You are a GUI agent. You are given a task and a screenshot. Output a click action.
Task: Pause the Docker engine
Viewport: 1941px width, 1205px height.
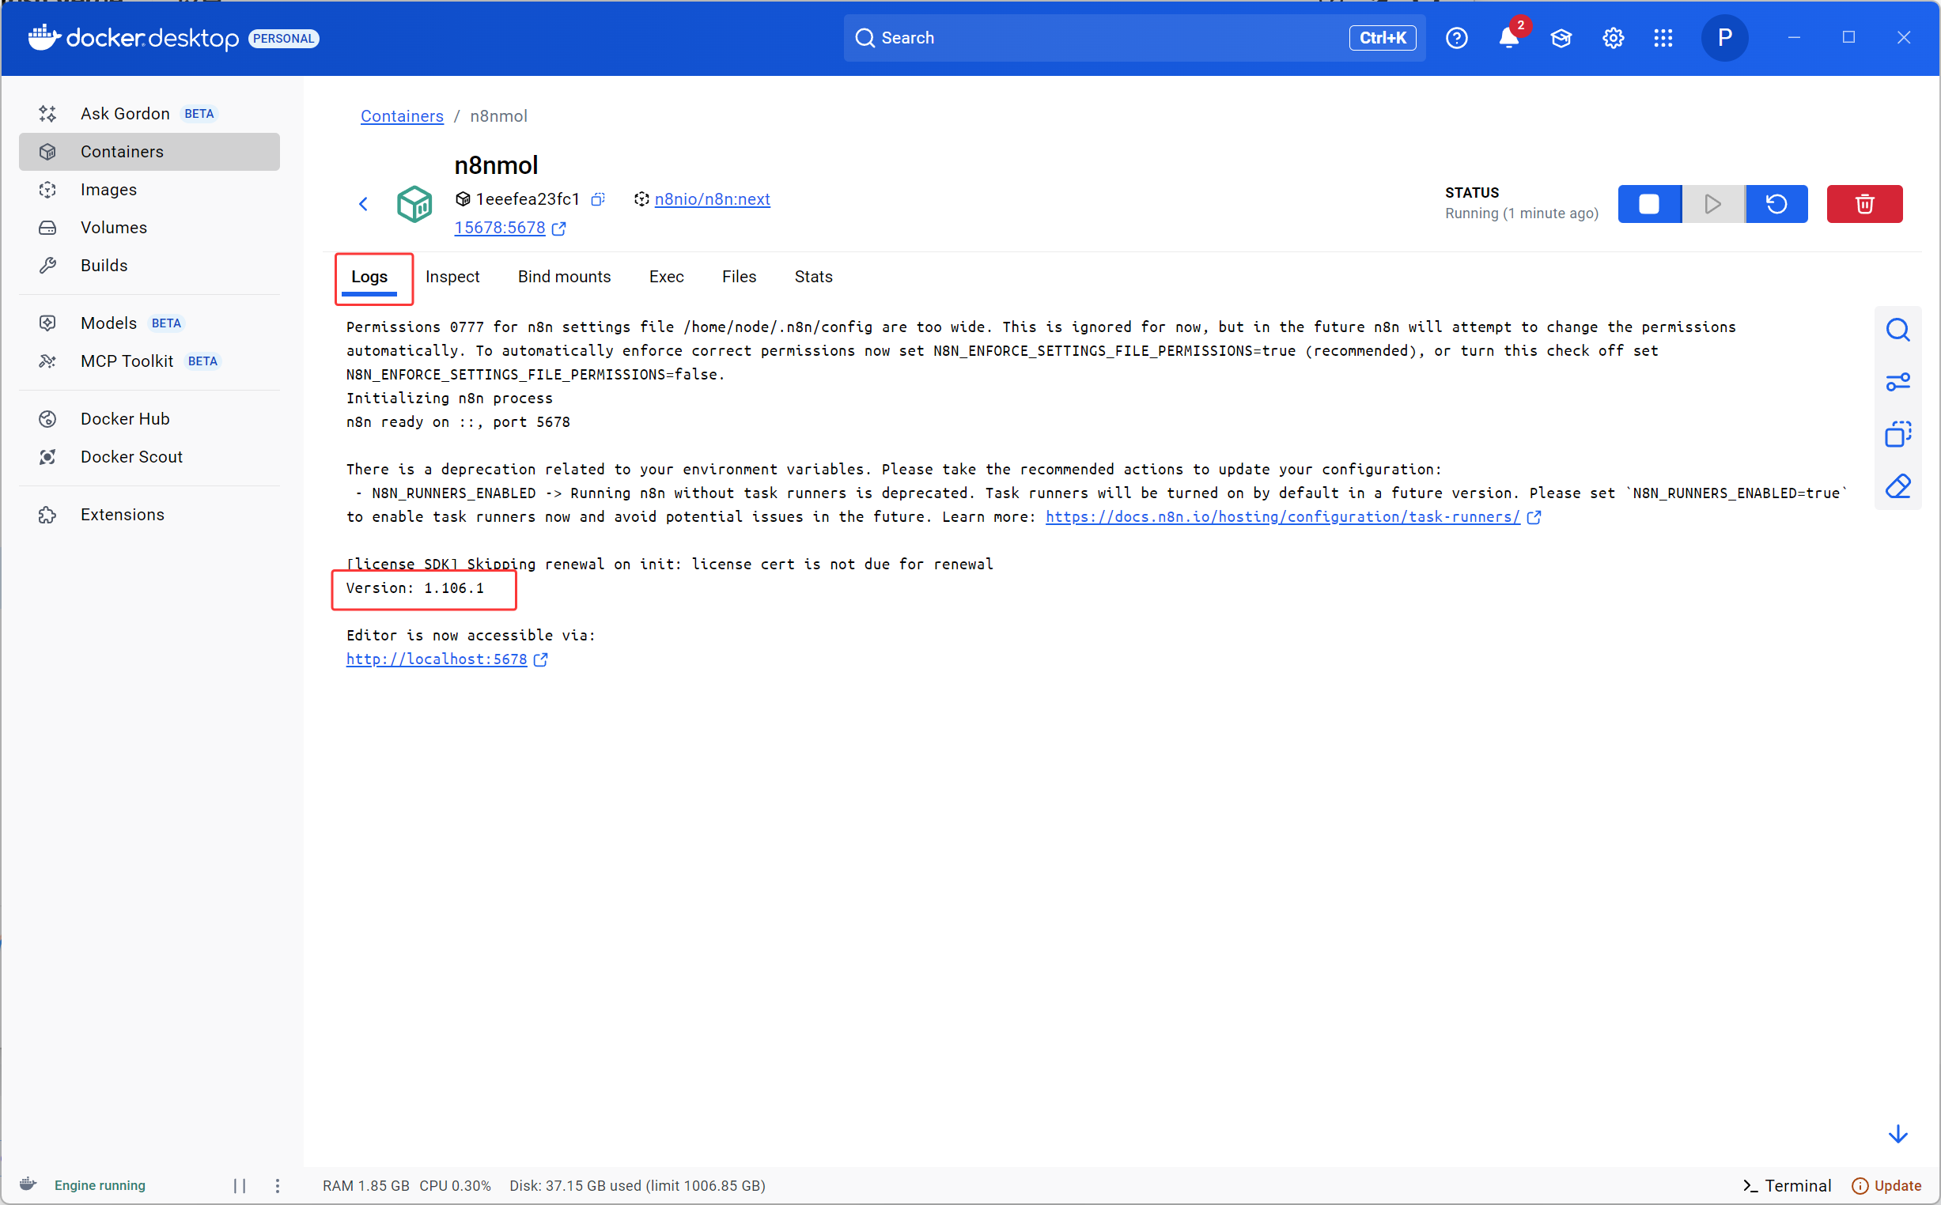(239, 1185)
